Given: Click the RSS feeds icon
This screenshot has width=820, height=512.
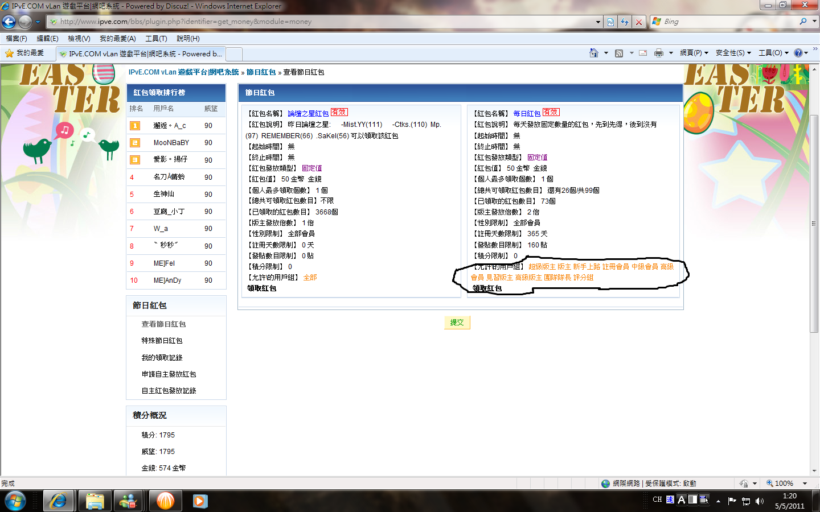Looking at the screenshot, I should [x=619, y=53].
